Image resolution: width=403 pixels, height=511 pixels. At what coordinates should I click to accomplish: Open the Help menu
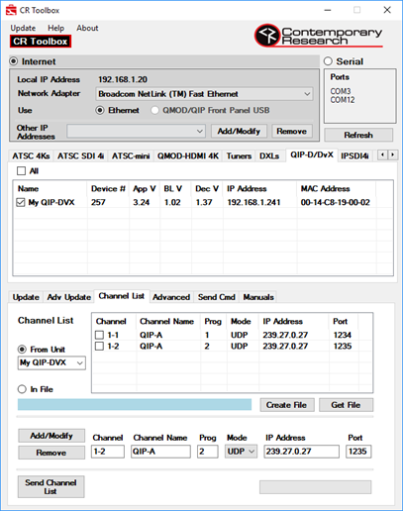(55, 28)
